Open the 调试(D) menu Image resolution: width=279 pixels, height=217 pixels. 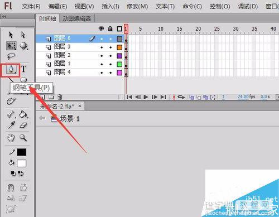[x=248, y=7]
